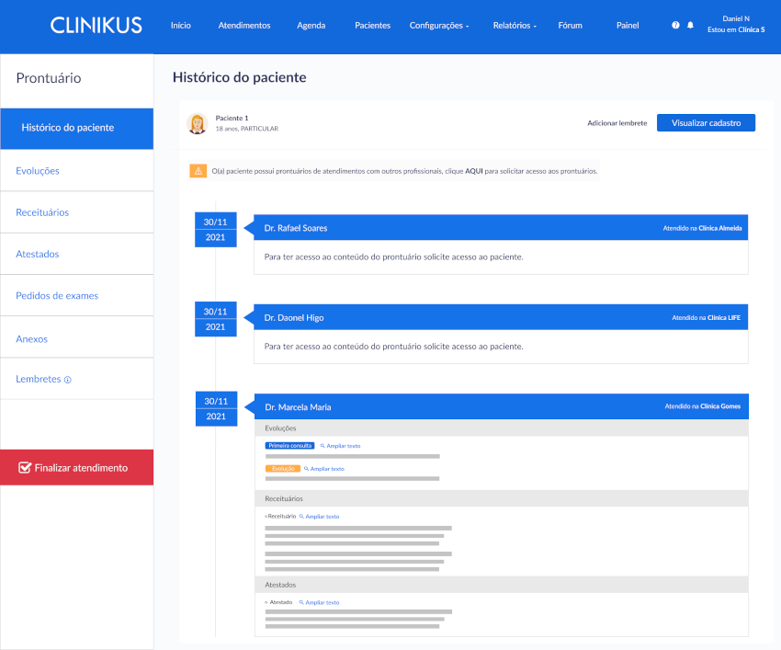Open notifications bell icon
This screenshot has width=781, height=650.
(691, 26)
